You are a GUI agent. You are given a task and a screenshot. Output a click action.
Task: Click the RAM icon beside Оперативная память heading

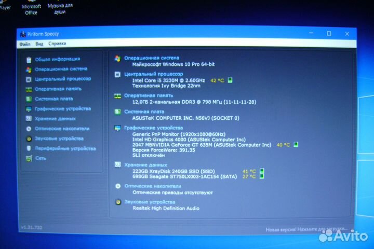click(117, 96)
